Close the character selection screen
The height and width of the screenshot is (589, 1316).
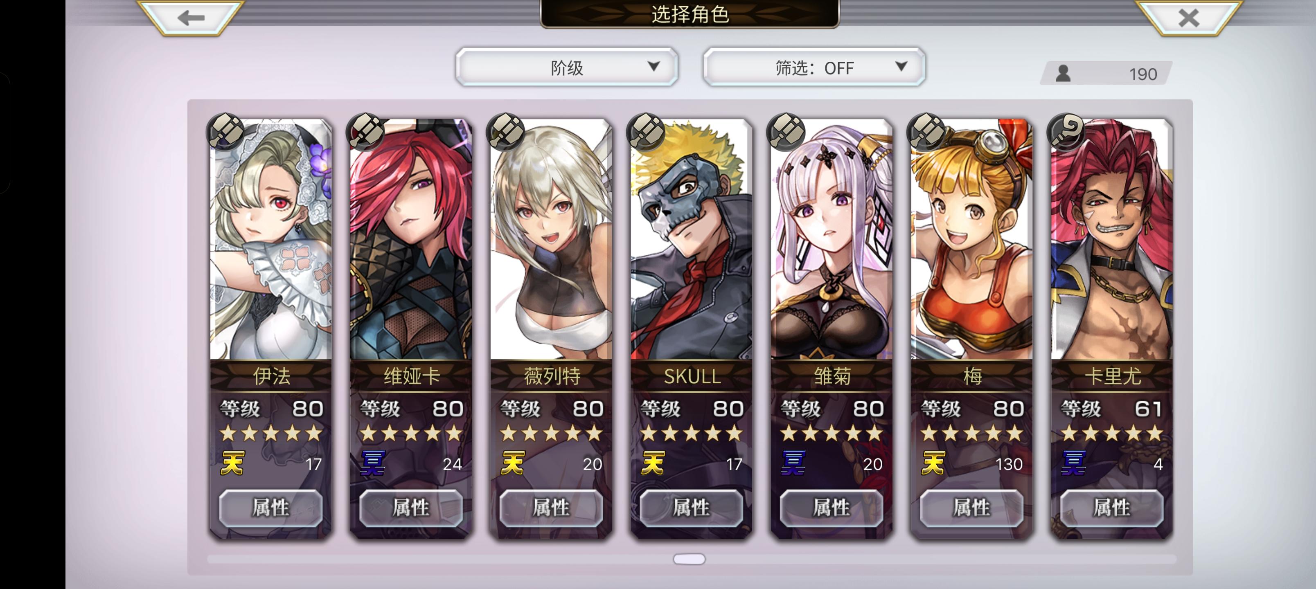[1188, 18]
